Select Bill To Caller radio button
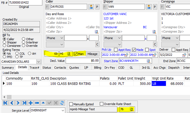Viewport: 190px width, 113px height. (x=4, y=39)
